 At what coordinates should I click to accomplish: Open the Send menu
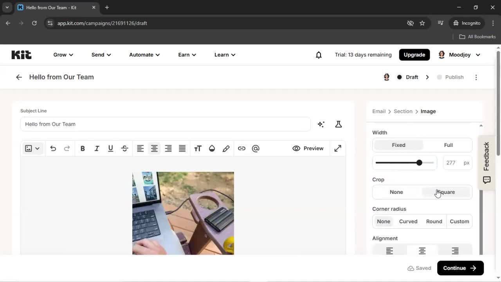pyautogui.click(x=101, y=54)
